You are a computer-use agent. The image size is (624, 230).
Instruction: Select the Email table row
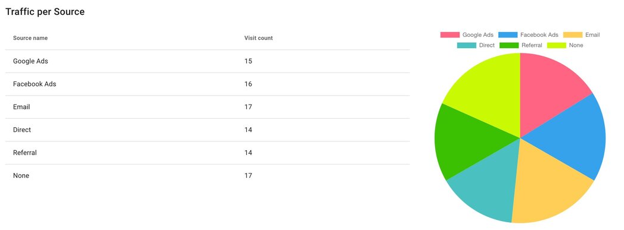pos(207,107)
